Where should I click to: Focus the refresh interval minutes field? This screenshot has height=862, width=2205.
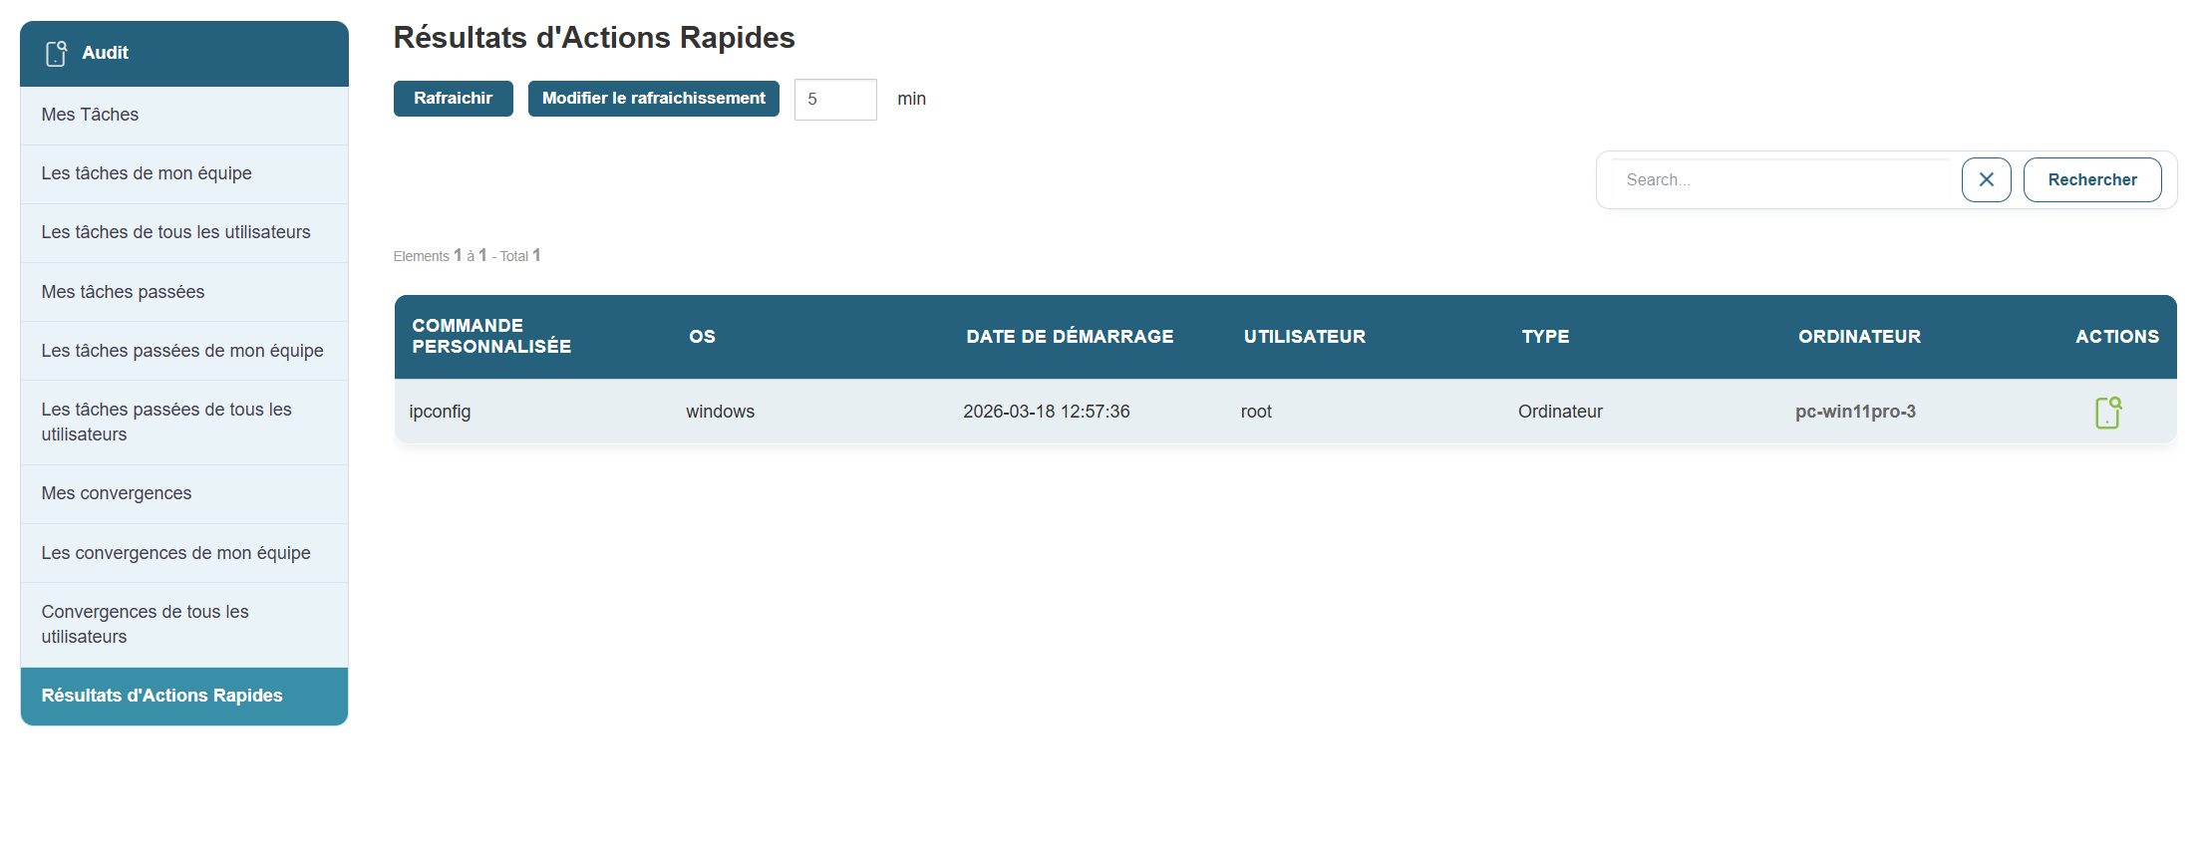pos(834,100)
